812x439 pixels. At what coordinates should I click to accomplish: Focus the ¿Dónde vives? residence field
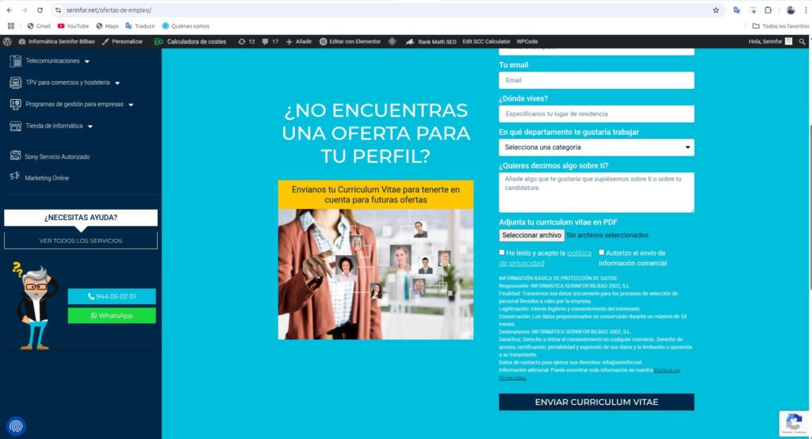(x=596, y=114)
